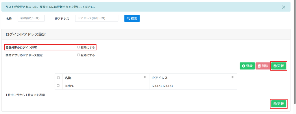296x114 pixels.
Task: Sort table by 名称 column arrows
Action: tap(145, 77)
